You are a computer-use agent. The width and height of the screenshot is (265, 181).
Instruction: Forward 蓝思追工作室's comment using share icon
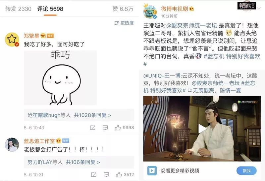pos(94,175)
